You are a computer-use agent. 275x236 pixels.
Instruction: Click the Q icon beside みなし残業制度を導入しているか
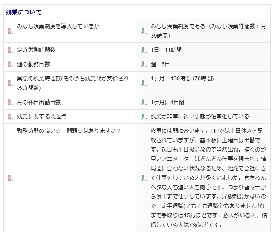pos(10,31)
